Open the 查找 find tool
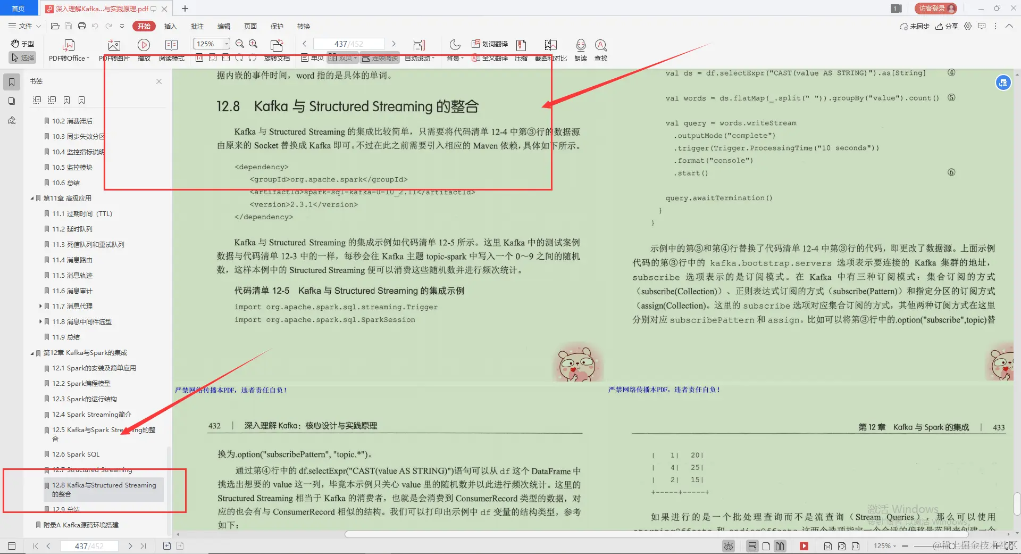 pyautogui.click(x=600, y=49)
